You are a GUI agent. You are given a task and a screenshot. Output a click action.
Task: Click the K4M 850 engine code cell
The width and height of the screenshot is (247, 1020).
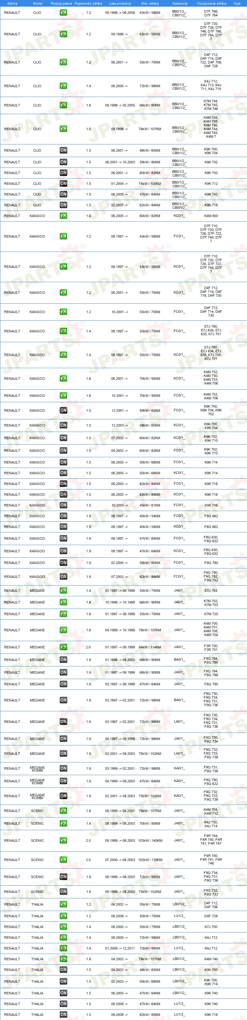coord(211,216)
